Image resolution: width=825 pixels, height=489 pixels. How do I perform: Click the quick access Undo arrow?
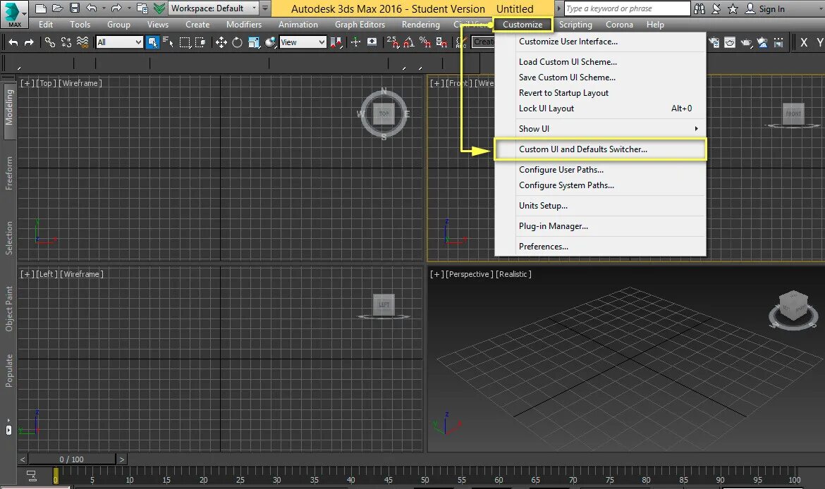coord(92,8)
